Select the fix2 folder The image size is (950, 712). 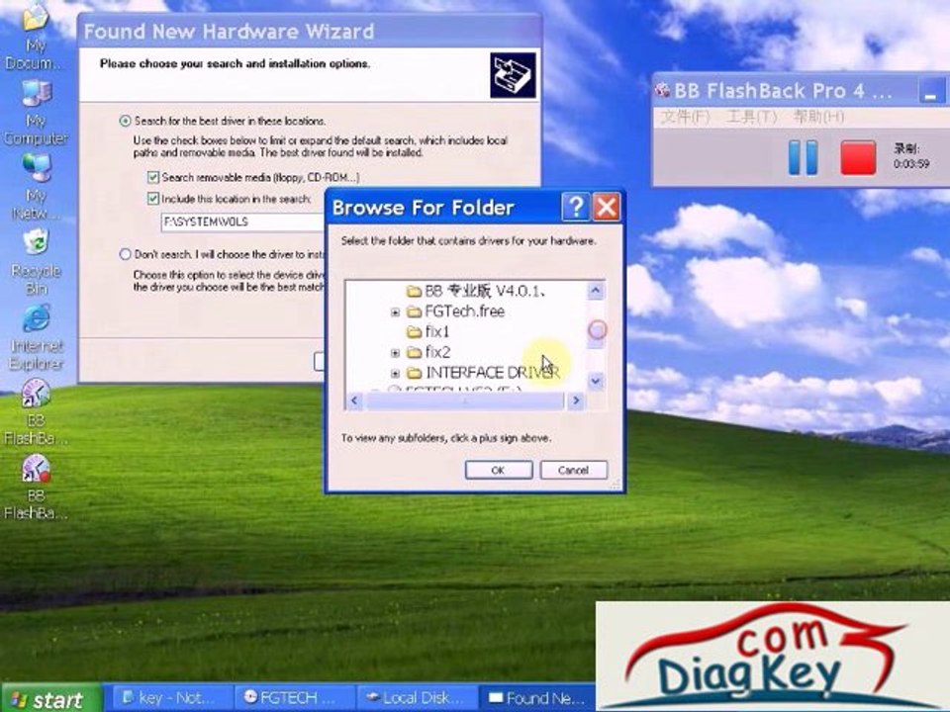point(428,352)
